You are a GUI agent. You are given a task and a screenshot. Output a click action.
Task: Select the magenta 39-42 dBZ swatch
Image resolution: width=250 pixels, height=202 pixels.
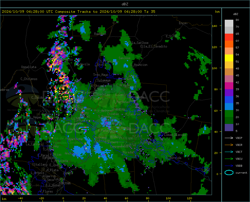pyautogui.click(x=229, y=86)
